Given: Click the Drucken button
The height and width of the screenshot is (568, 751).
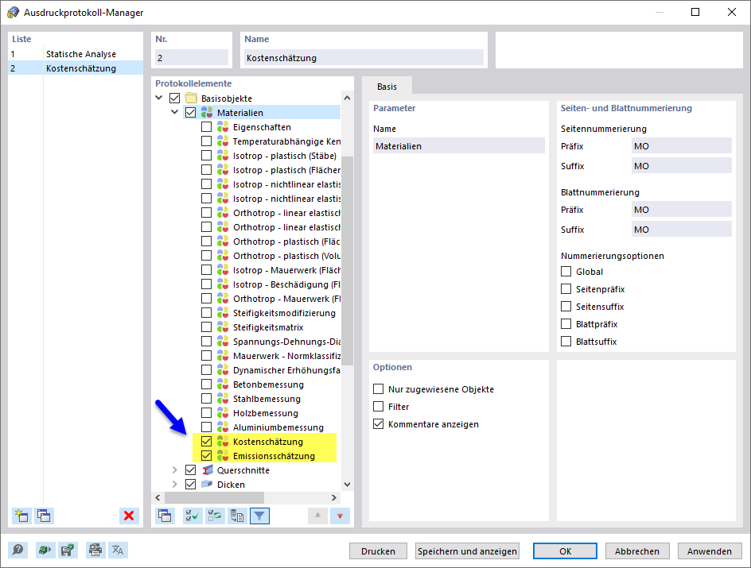Looking at the screenshot, I should tap(379, 551).
